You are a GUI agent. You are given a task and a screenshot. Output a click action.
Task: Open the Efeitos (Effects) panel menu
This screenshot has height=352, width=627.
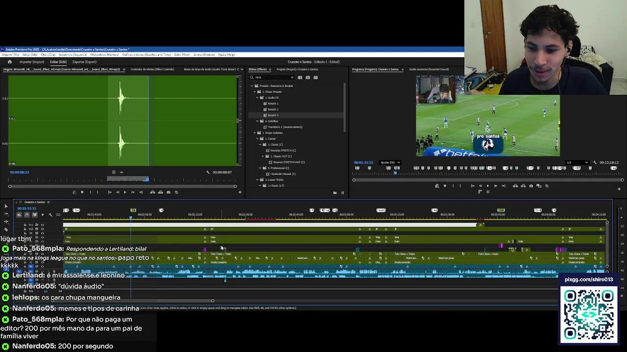tap(270, 69)
